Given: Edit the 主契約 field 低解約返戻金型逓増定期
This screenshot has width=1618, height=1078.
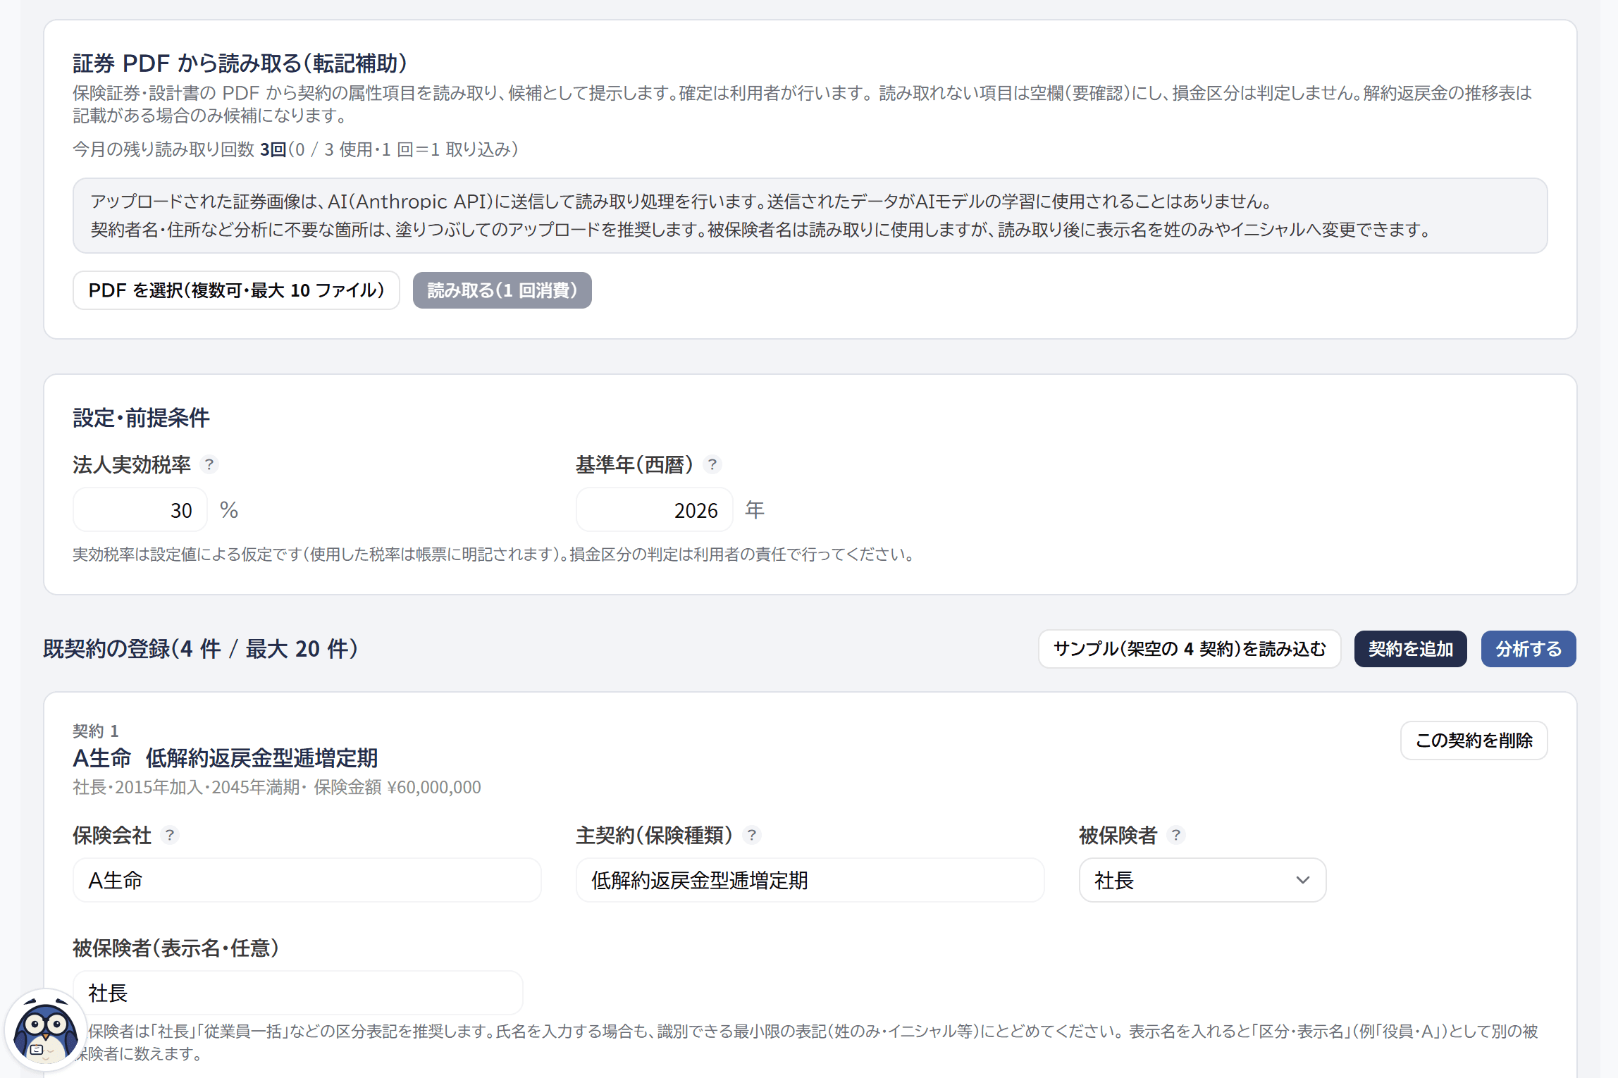Looking at the screenshot, I should [810, 881].
